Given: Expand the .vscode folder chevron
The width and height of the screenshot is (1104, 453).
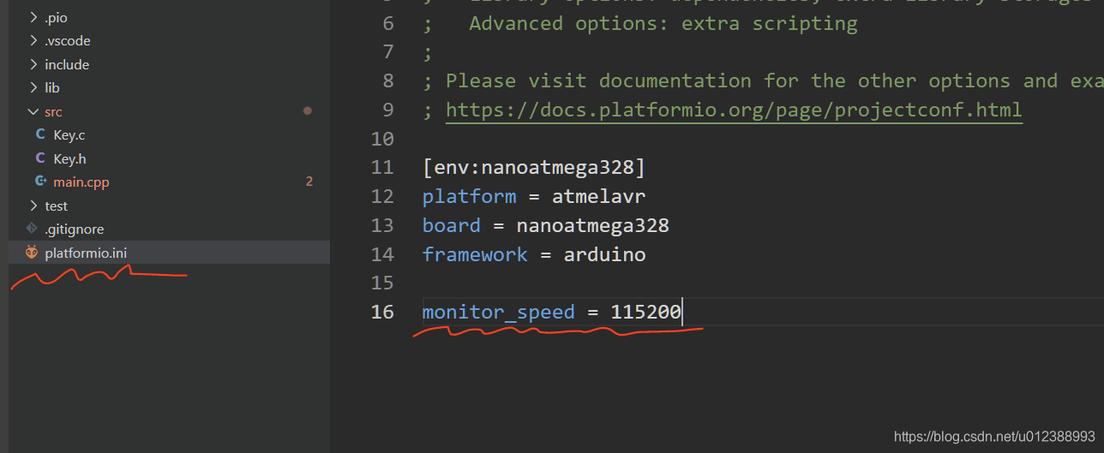Looking at the screenshot, I should 33,40.
